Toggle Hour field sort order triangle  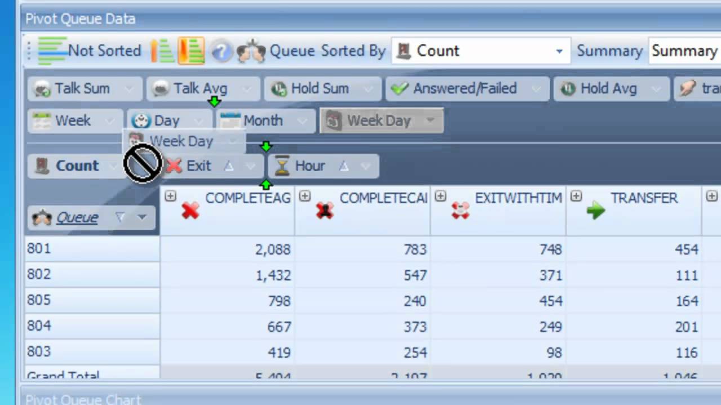(x=344, y=166)
